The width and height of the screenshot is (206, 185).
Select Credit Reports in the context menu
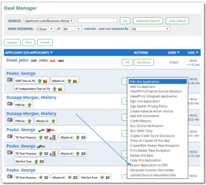141,121
